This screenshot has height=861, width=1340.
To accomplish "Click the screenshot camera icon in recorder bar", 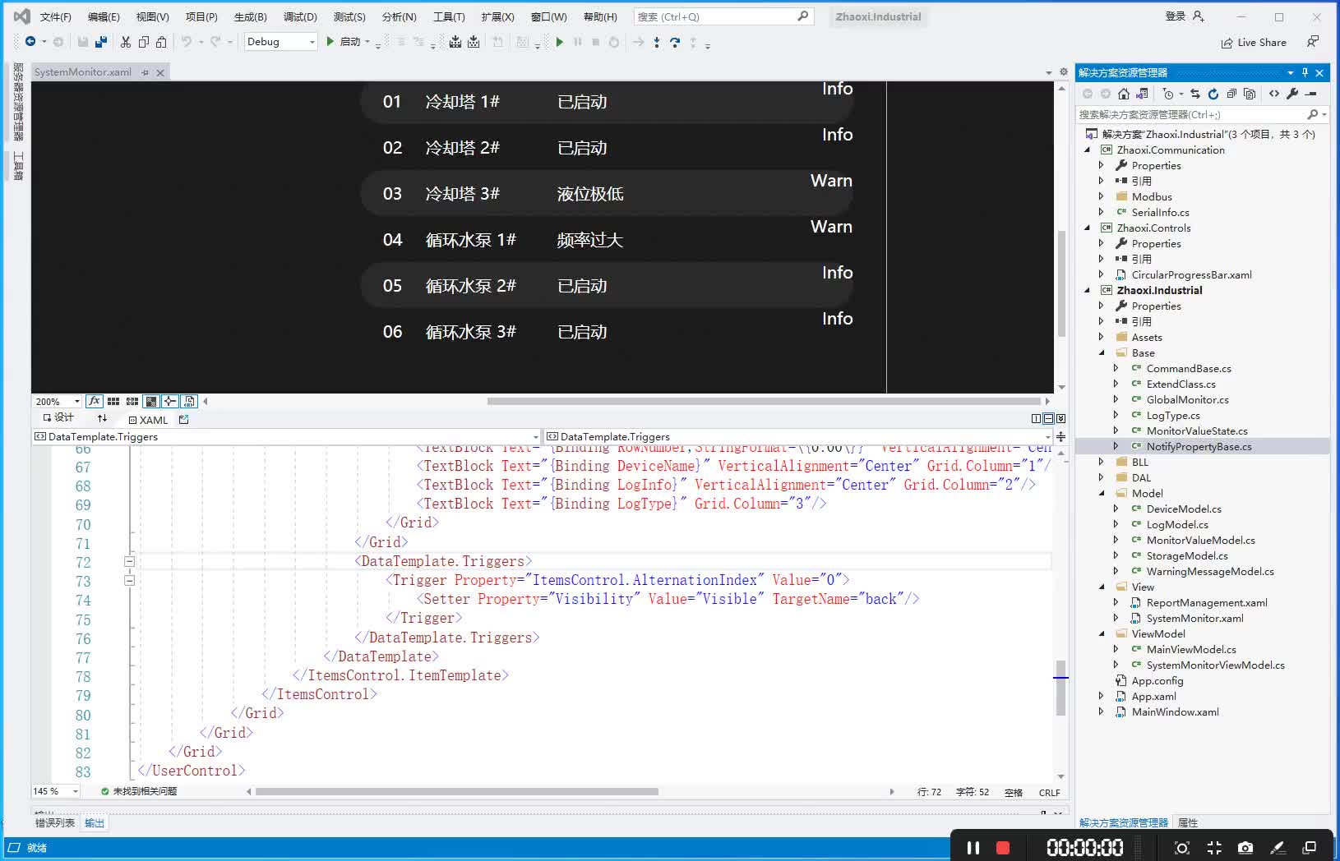I will pyautogui.click(x=1245, y=848).
